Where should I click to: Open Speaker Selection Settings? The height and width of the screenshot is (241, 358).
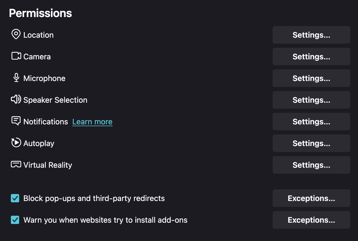coord(311,100)
